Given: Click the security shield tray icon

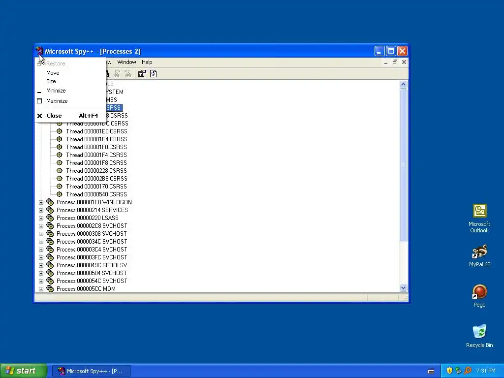Looking at the screenshot, I should (449, 371).
